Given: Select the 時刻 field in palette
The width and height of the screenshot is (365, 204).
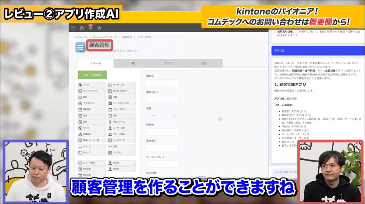Looking at the screenshot, I should (122, 116).
